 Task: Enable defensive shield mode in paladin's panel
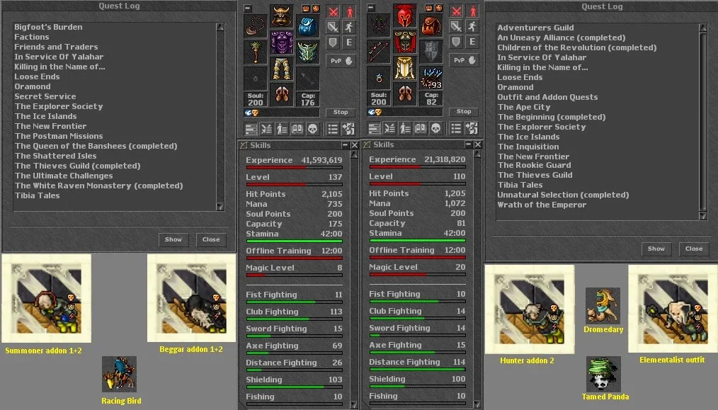pyautogui.click(x=456, y=42)
